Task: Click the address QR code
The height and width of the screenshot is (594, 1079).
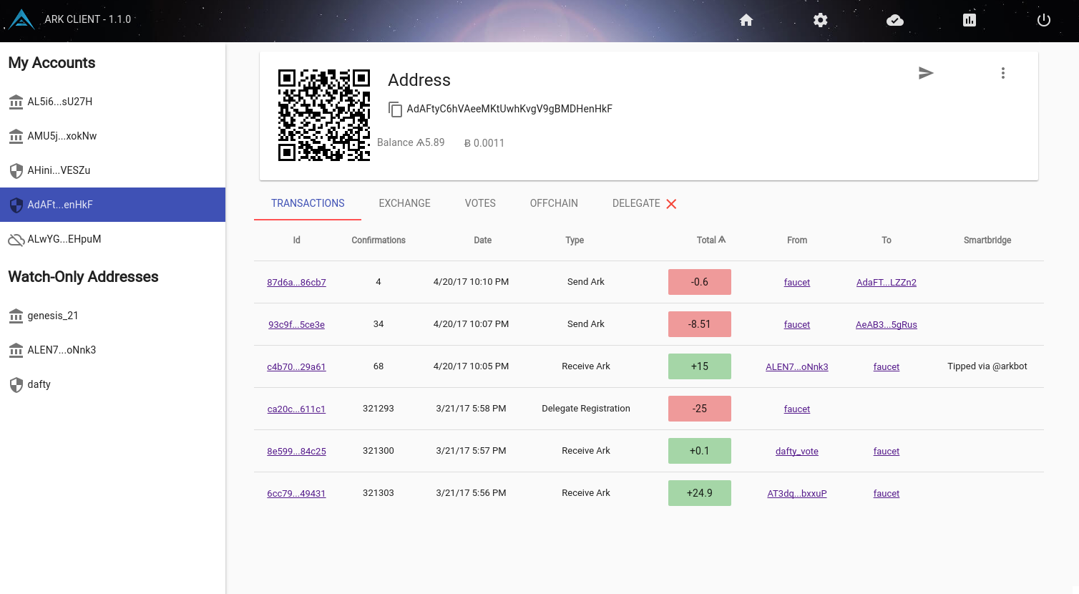Action: [324, 115]
